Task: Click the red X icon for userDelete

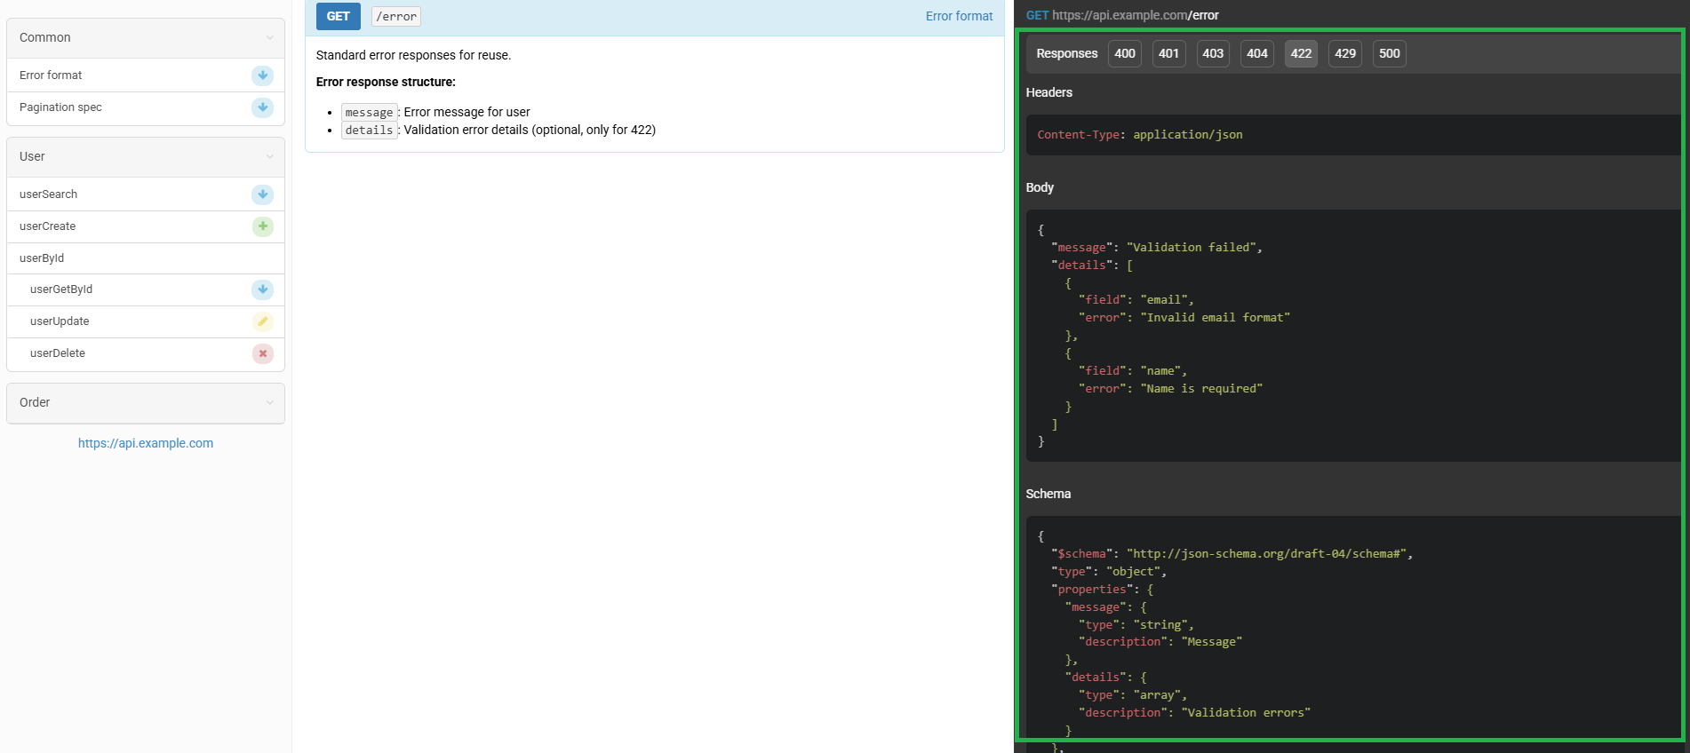Action: [262, 353]
